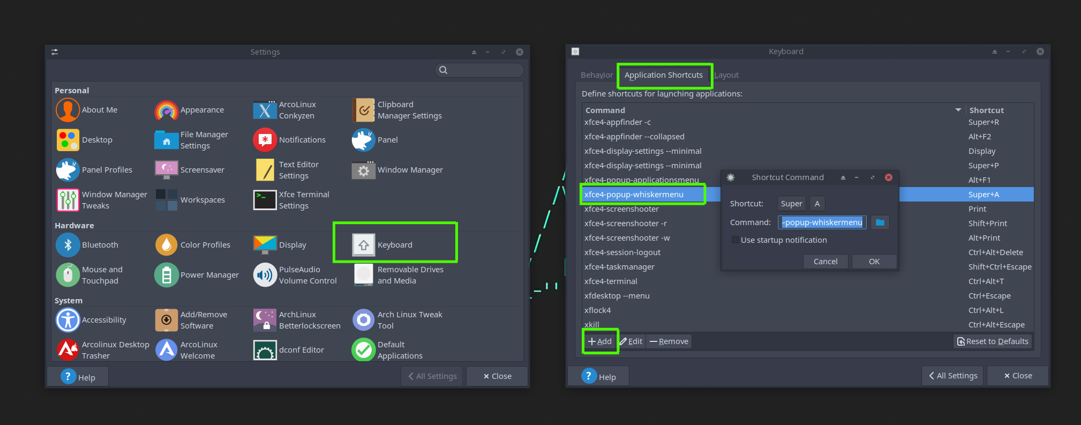Click the Shortcut column header
This screenshot has width=1081, height=425.
(1000, 110)
